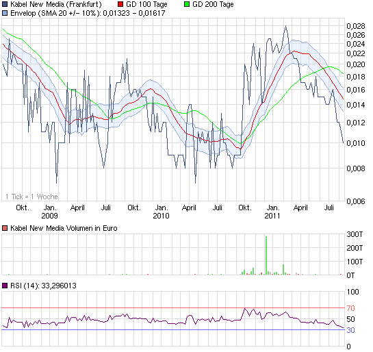Viewport: 373px width, 352px height.
Task: Click the light blue Envelop legend swatch
Action: (x=5, y=13)
